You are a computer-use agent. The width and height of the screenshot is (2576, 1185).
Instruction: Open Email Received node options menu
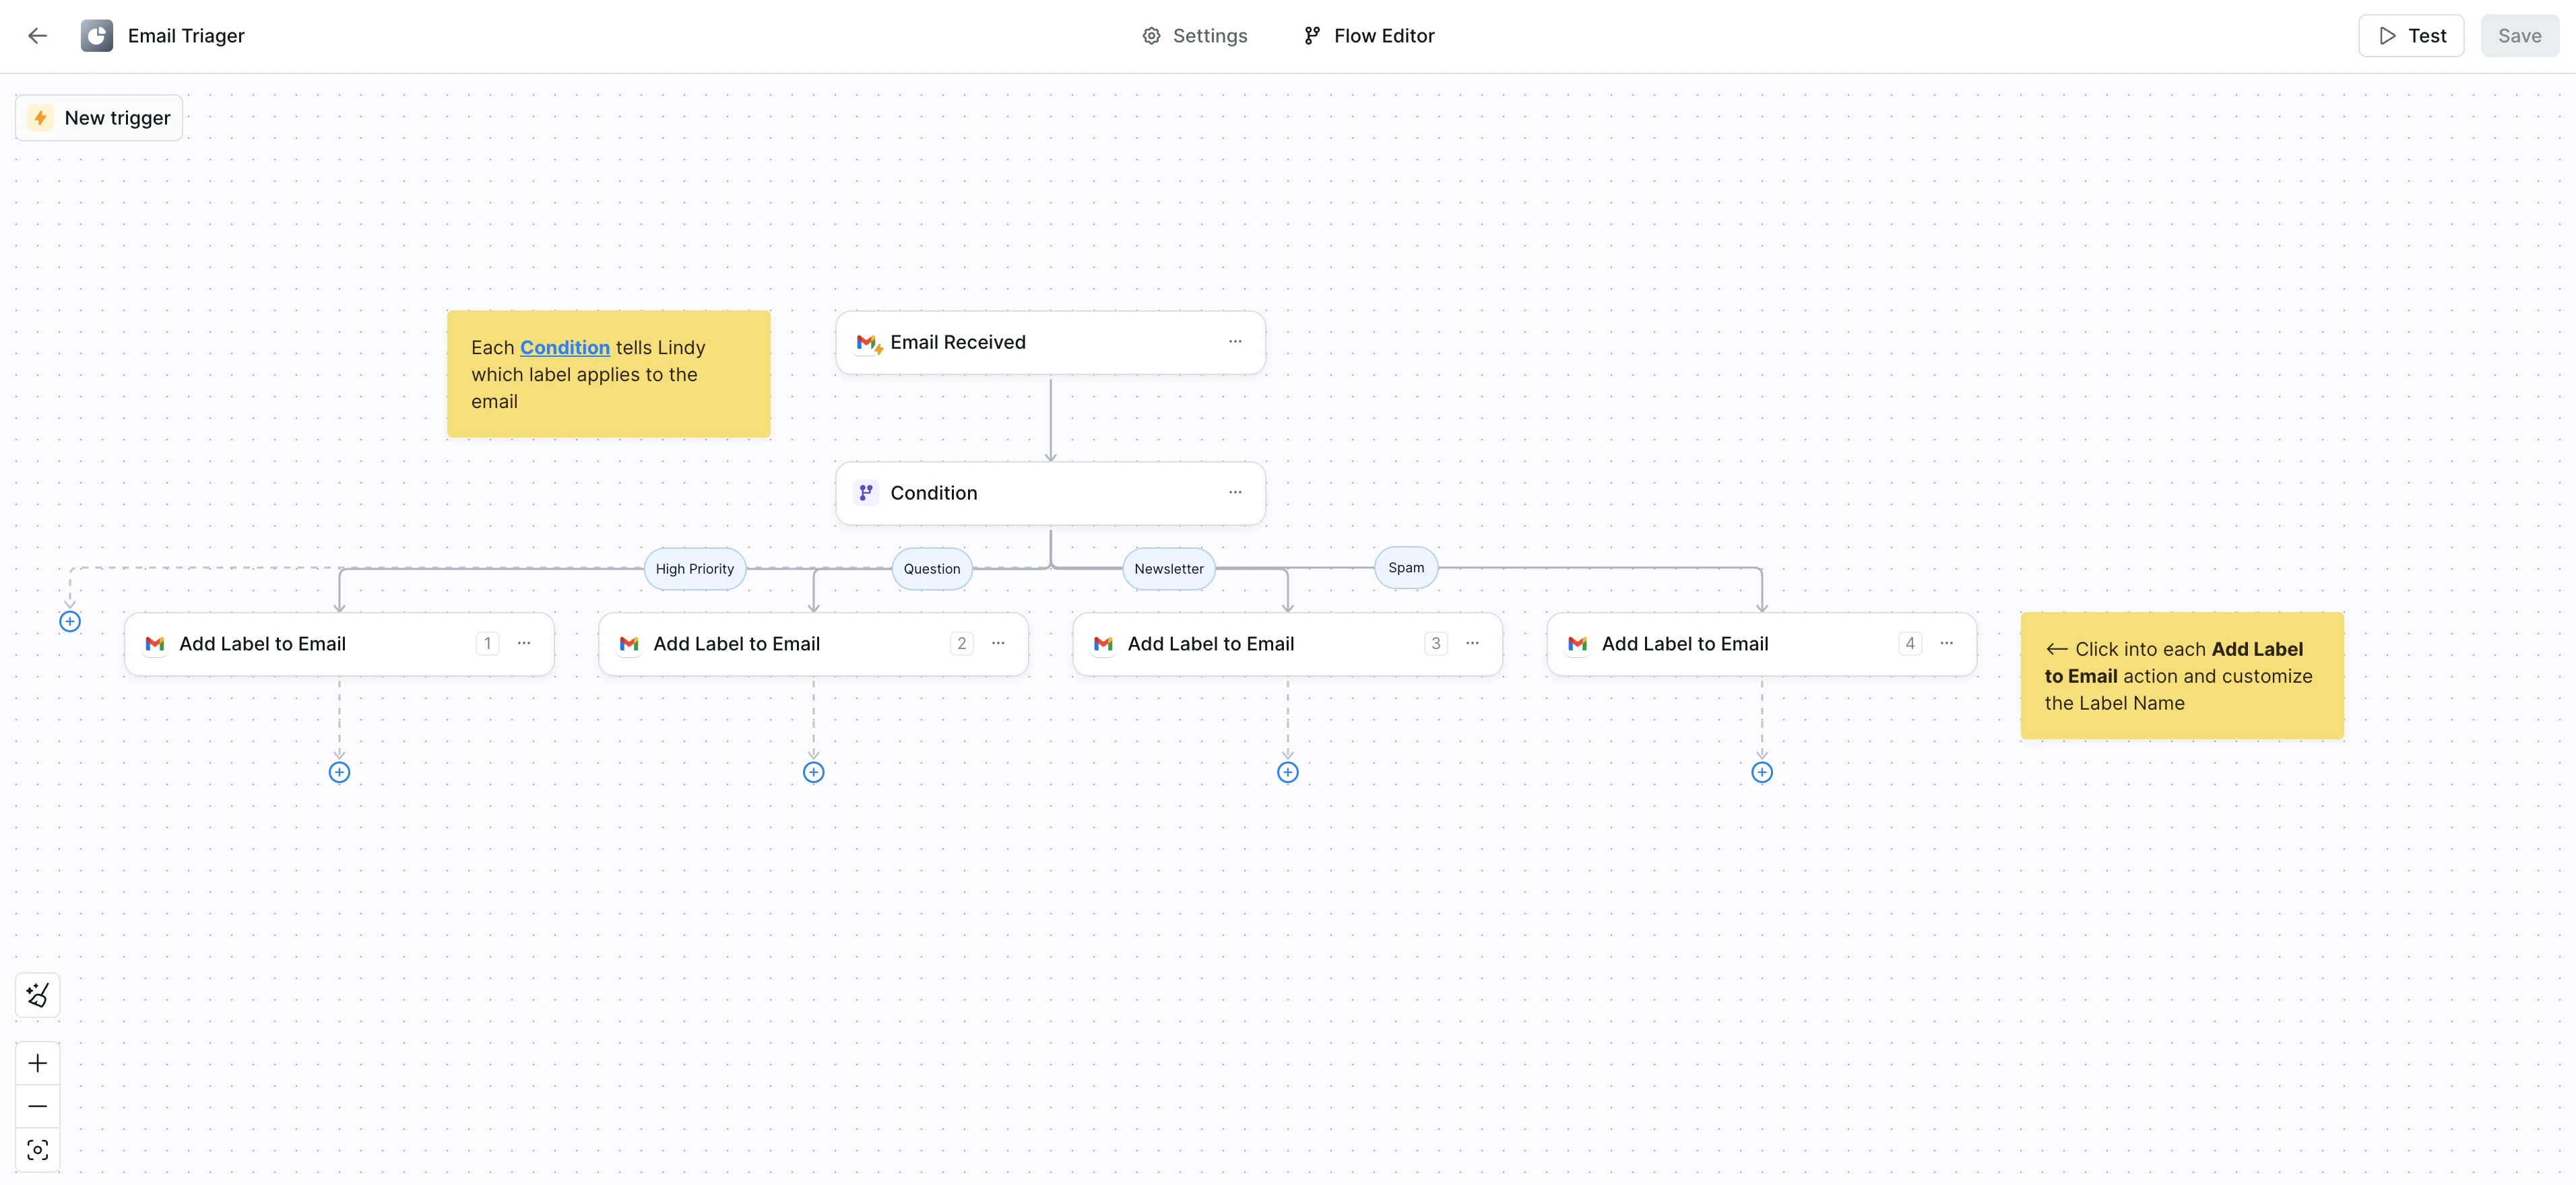(x=1235, y=342)
